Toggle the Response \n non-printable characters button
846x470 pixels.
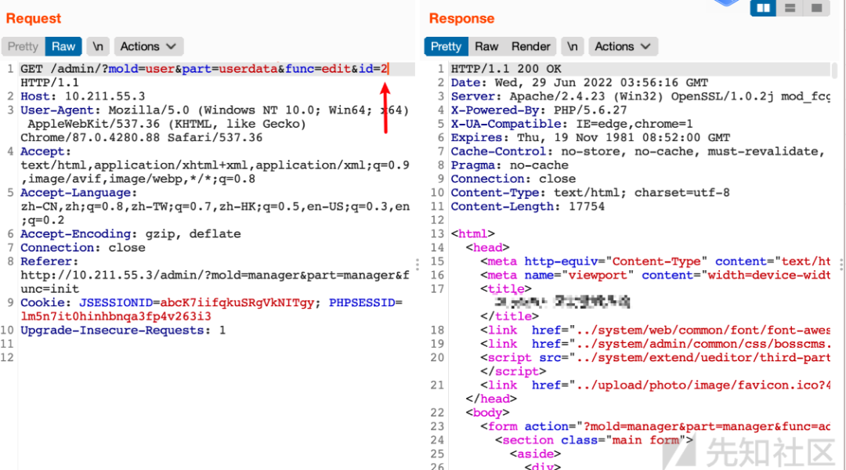click(573, 46)
